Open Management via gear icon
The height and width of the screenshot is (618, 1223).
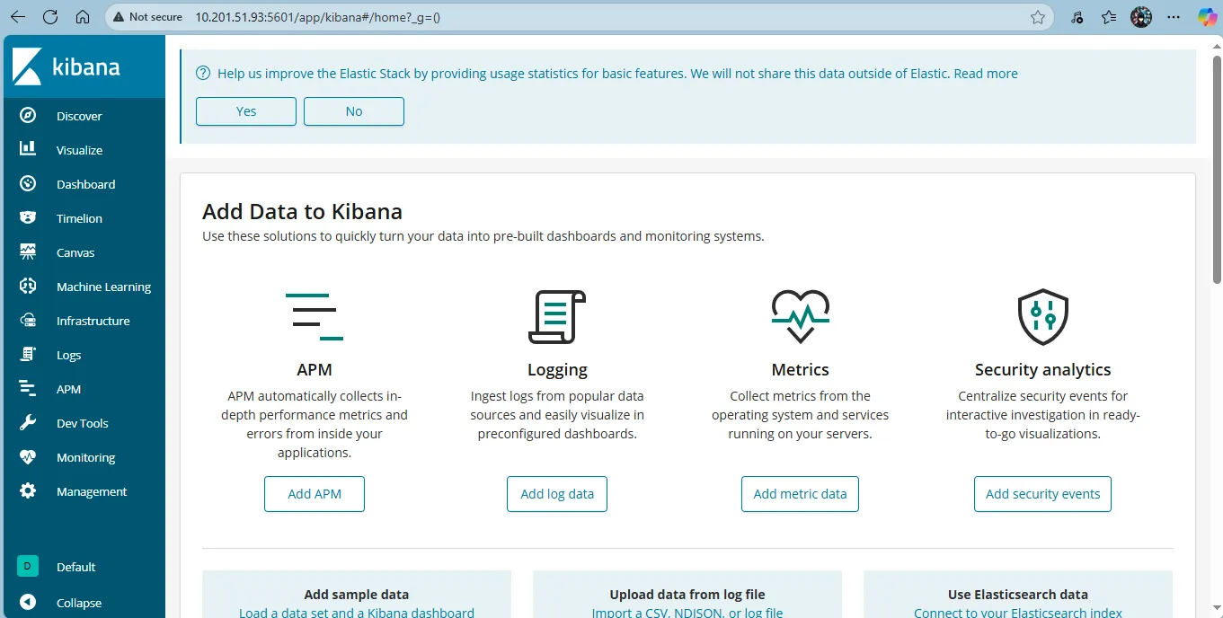pos(28,490)
